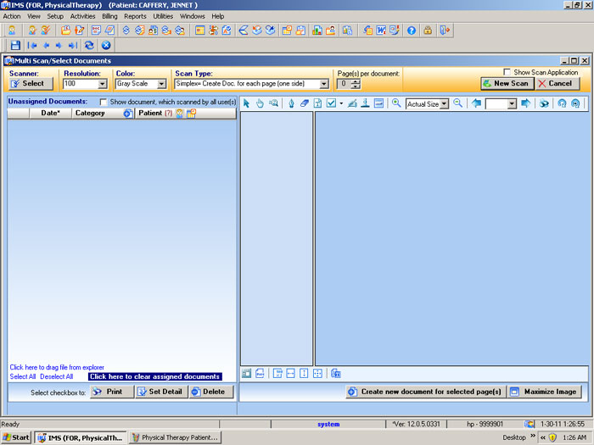Expand taskbar Desktop toolbar chevron
Image resolution: width=594 pixels, height=445 pixels.
pyautogui.click(x=533, y=436)
